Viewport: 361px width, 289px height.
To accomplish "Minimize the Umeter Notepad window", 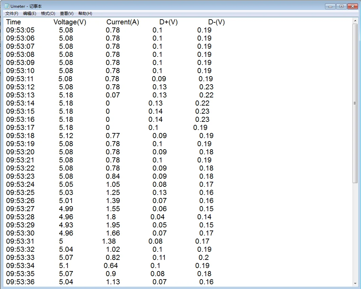I will [x=330, y=6].
